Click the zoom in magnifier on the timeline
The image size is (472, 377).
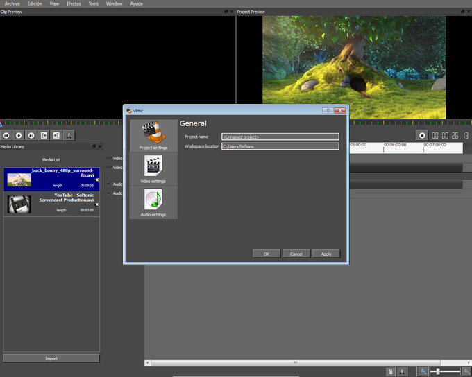(x=466, y=372)
